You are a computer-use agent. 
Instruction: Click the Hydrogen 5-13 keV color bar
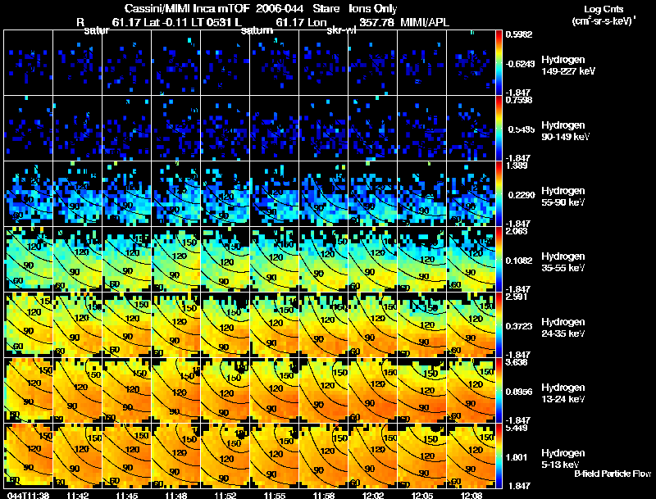click(x=499, y=456)
